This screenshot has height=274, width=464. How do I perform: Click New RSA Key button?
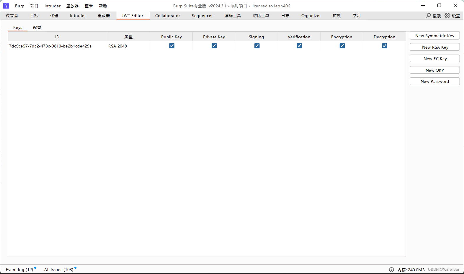pyautogui.click(x=435, y=47)
